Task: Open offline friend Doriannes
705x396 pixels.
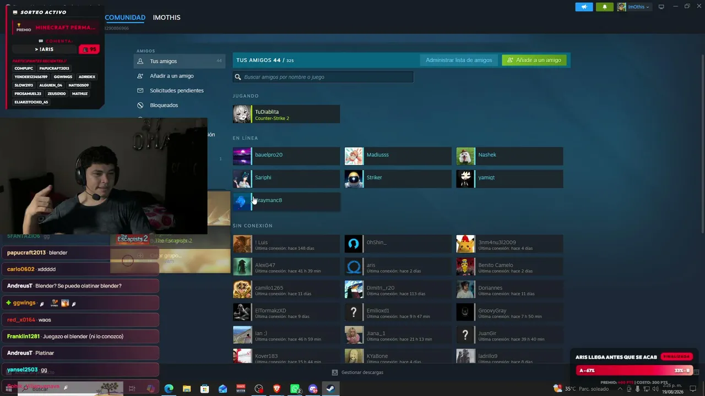Action: point(509,290)
